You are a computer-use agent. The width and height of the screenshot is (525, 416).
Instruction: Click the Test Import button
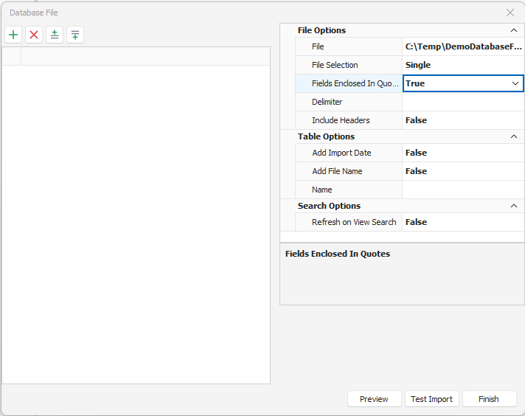[x=432, y=399]
